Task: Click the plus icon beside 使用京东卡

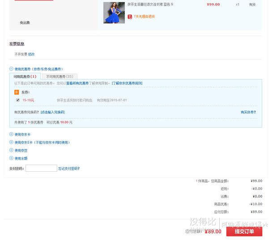Action: click(11, 134)
